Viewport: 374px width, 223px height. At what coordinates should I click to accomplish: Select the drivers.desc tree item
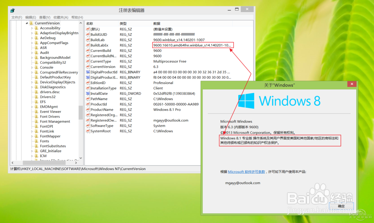[50, 92]
